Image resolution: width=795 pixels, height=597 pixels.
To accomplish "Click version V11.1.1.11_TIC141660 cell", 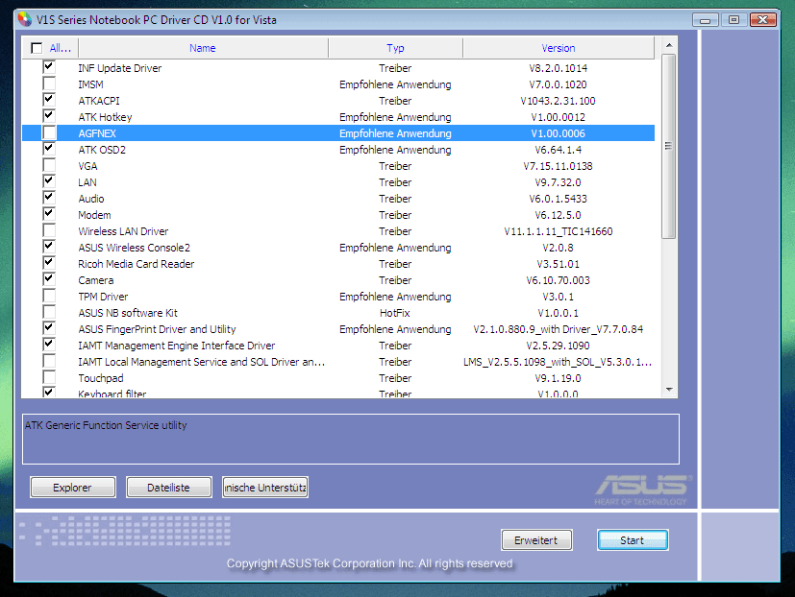I will [559, 231].
